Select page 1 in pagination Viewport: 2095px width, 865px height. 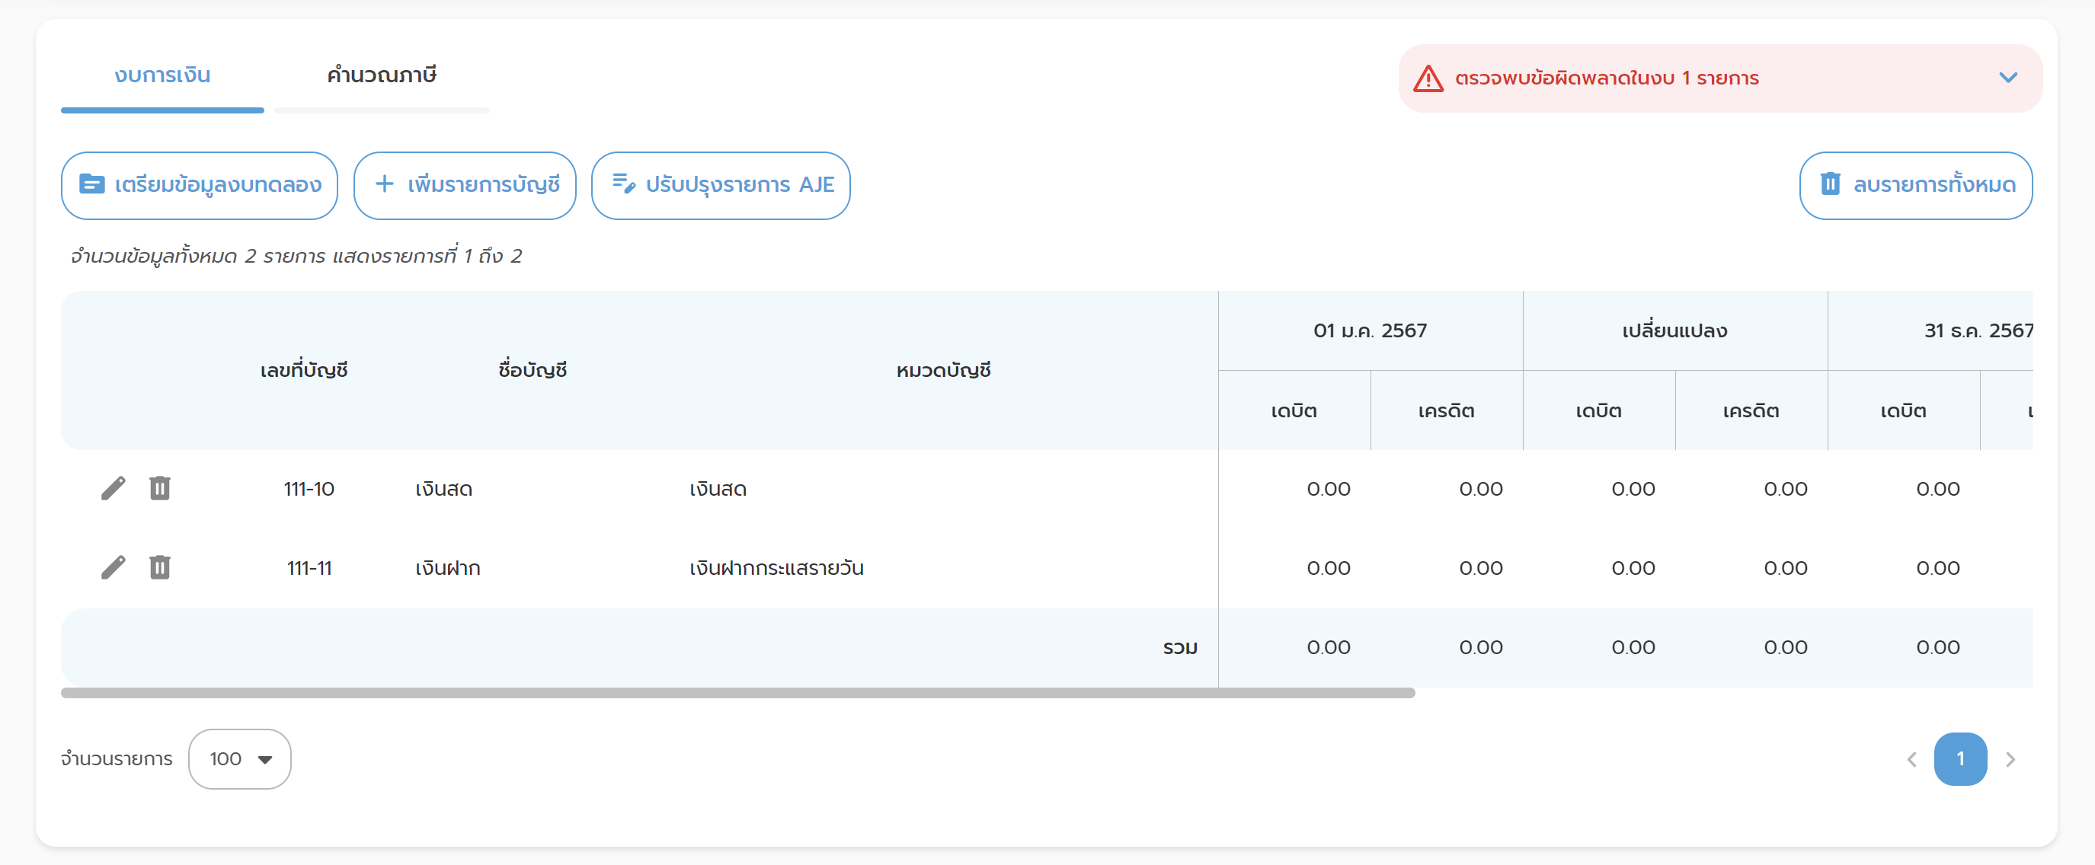[x=1960, y=759]
